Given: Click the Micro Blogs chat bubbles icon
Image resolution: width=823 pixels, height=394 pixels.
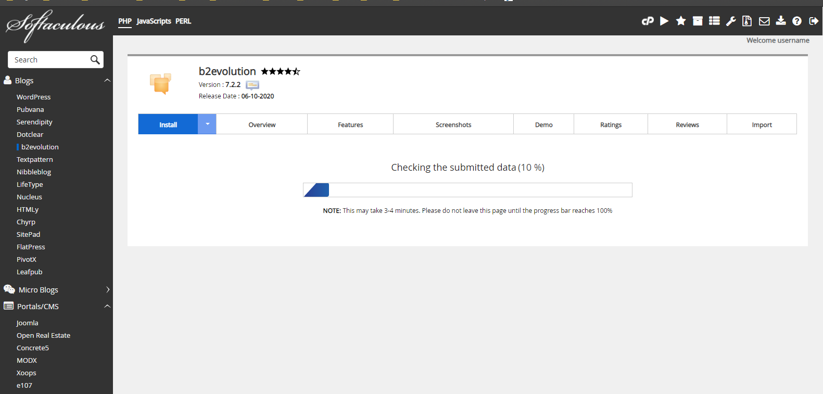Looking at the screenshot, I should click(x=9, y=289).
